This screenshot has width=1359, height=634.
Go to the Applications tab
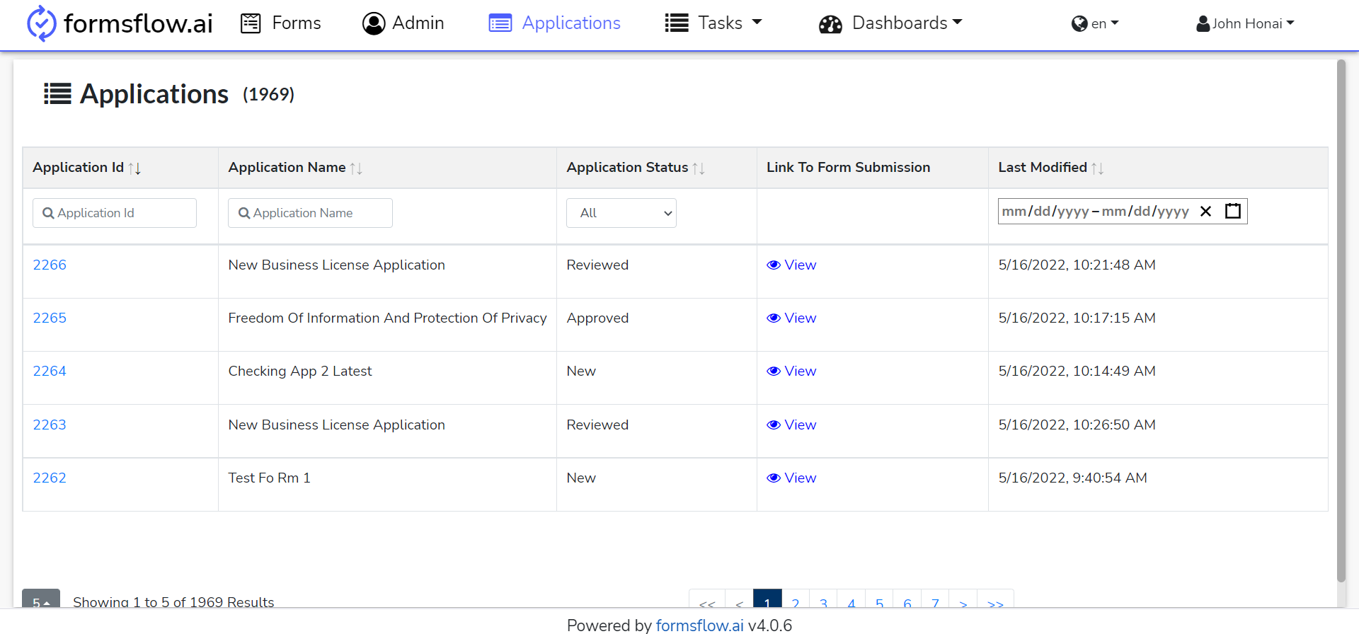(554, 23)
